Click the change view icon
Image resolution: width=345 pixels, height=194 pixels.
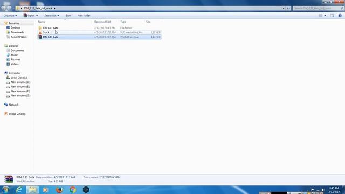320,16
